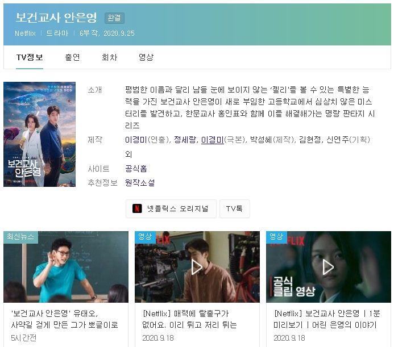394x347 pixels.
Task: Play the 공식 클립 영상 video on right
Action: coord(328,267)
